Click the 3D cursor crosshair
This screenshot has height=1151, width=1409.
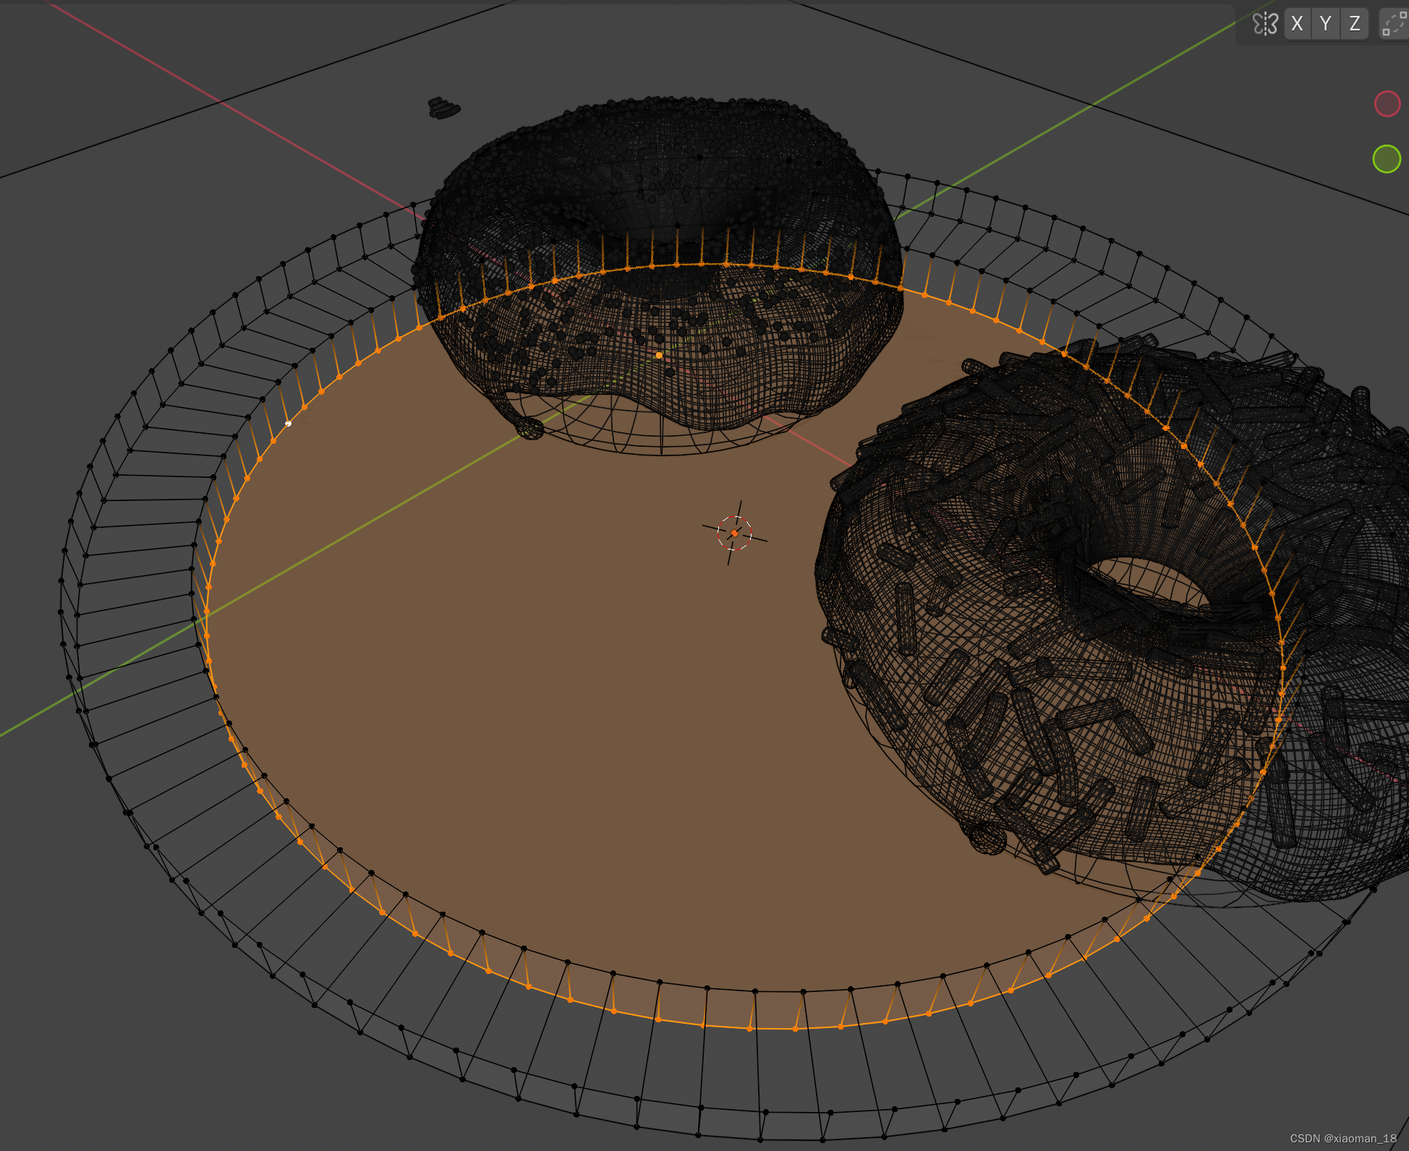click(734, 533)
